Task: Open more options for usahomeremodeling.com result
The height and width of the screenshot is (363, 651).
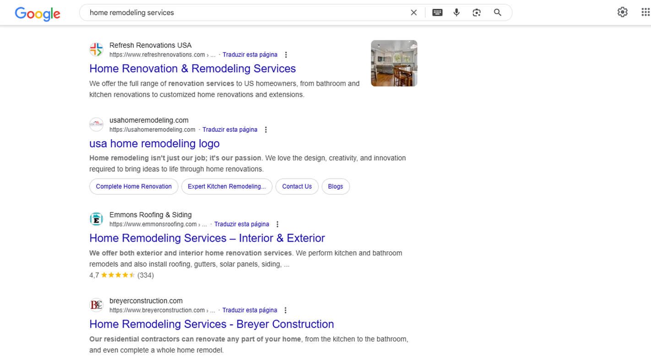Action: tap(266, 130)
